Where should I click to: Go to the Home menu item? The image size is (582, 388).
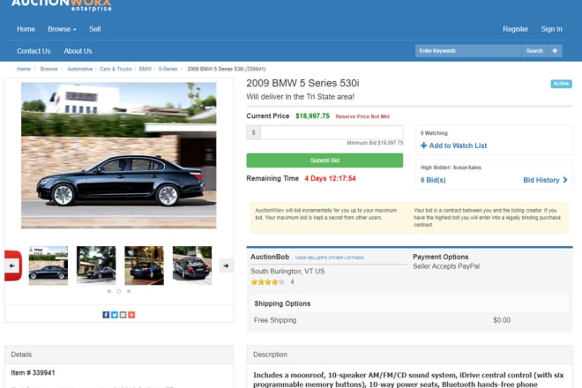tap(26, 29)
